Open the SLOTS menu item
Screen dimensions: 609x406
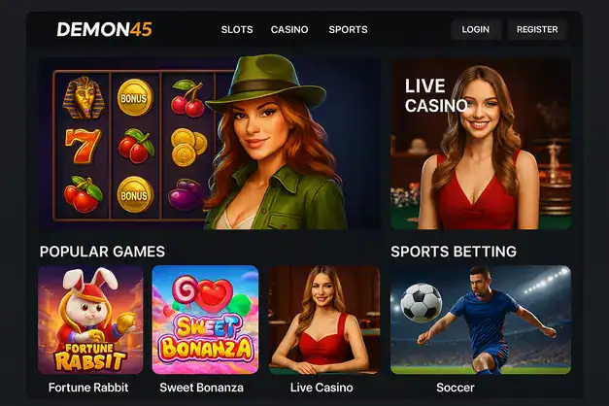(x=237, y=29)
